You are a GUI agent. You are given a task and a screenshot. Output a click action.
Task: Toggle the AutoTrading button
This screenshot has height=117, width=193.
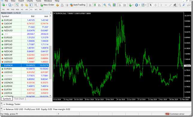point(78,5)
